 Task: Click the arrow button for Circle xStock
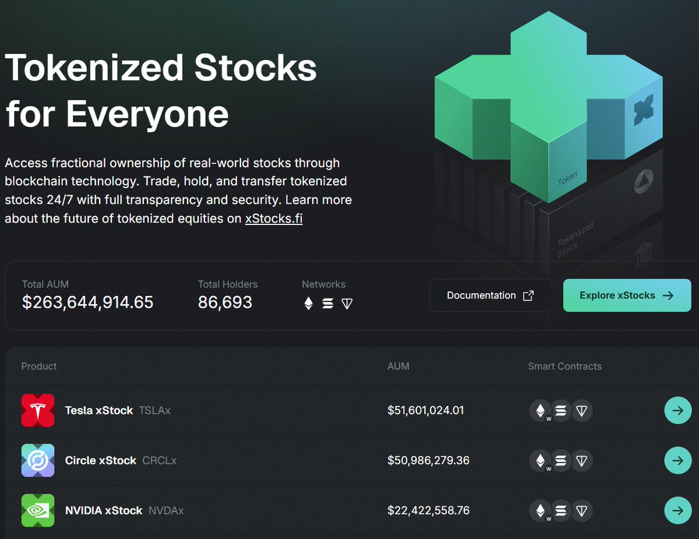coord(678,461)
